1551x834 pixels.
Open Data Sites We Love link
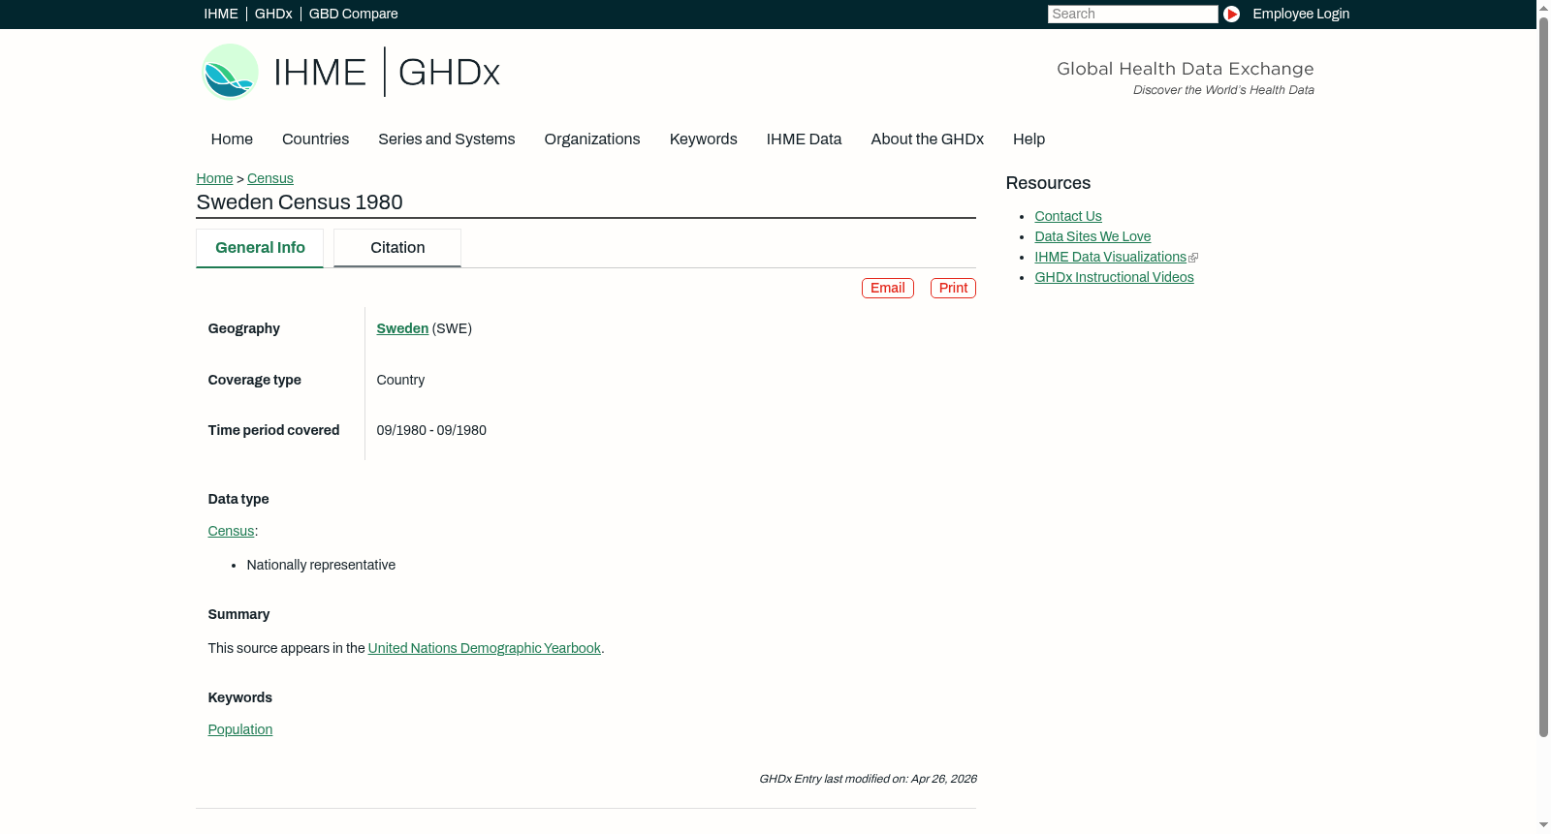[1092, 237]
